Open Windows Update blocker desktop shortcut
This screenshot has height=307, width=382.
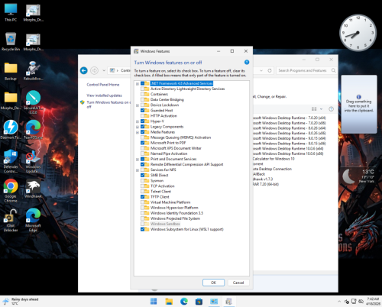pos(33,161)
